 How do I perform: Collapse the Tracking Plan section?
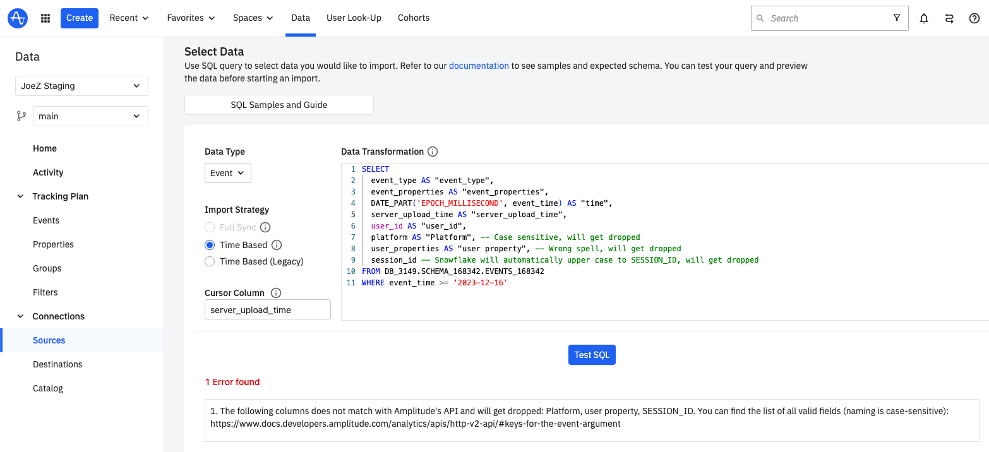click(20, 196)
